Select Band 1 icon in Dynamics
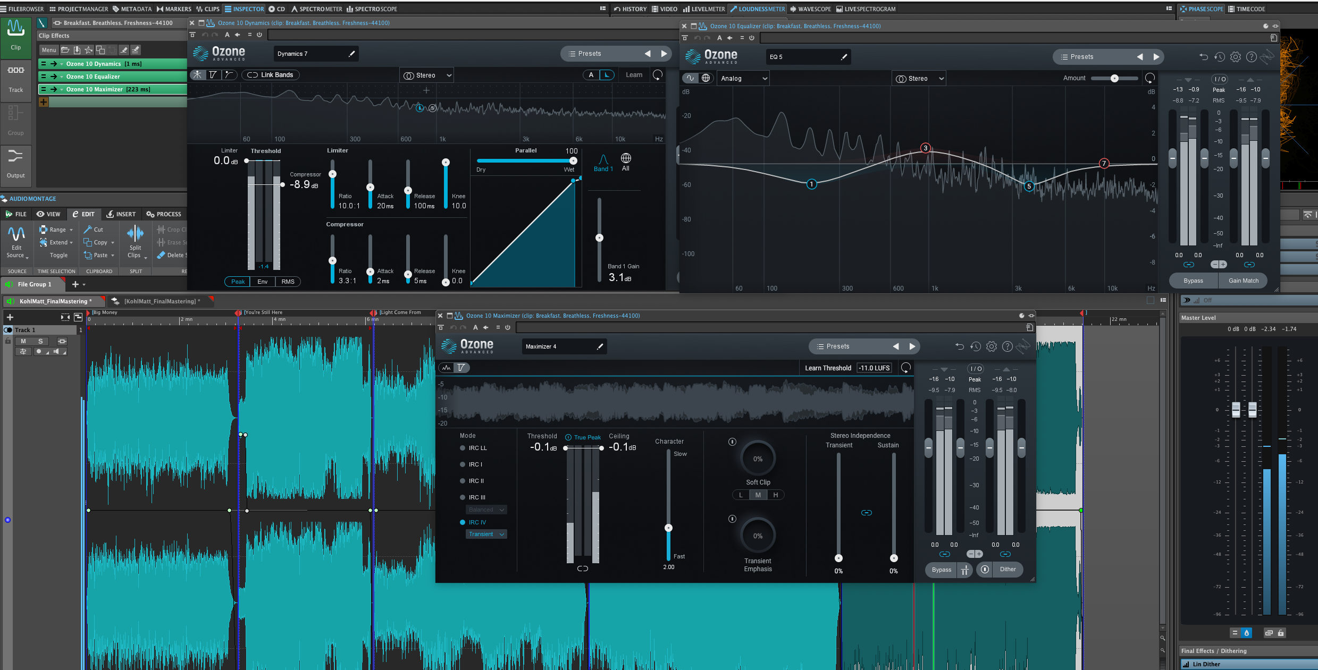Image resolution: width=1318 pixels, height=670 pixels. 603,163
